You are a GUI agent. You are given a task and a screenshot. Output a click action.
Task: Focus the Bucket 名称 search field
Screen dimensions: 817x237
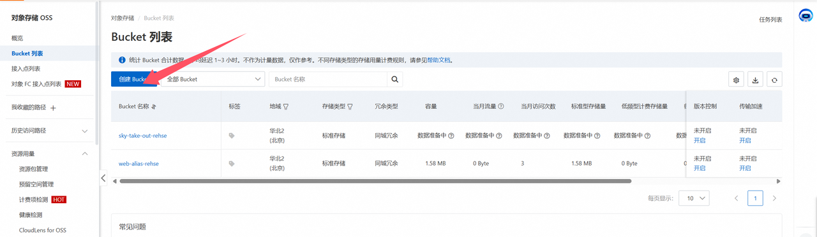click(x=327, y=80)
